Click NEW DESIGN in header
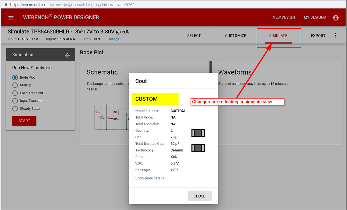Image resolution: width=347 pixels, height=210 pixels. coord(284,18)
